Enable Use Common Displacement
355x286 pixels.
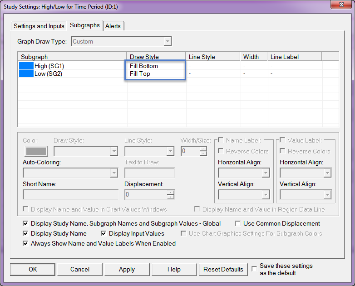click(x=238, y=223)
